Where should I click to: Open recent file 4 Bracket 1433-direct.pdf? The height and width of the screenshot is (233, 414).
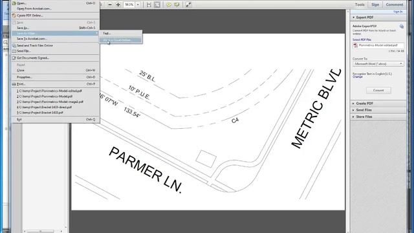[55, 107]
